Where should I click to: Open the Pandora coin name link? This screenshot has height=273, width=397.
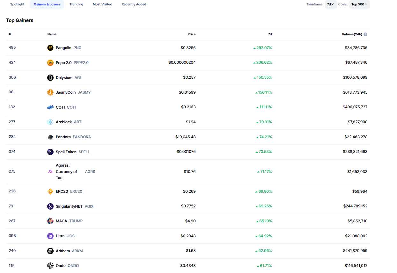click(63, 137)
